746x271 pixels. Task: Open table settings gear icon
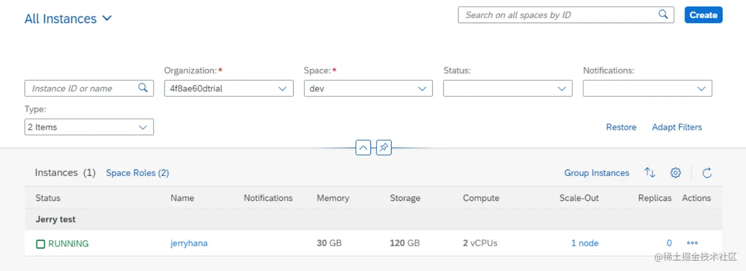(x=675, y=173)
